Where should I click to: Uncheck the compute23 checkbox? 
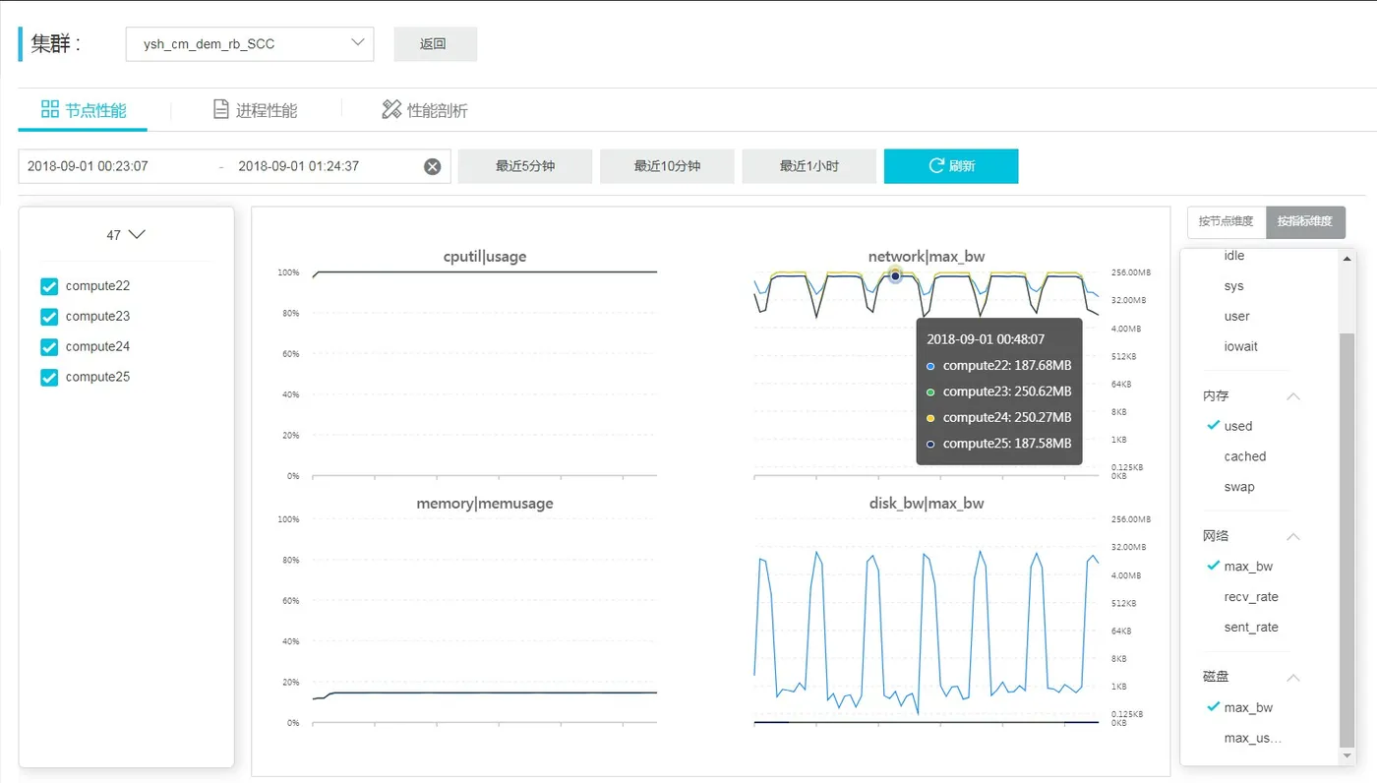pos(49,317)
